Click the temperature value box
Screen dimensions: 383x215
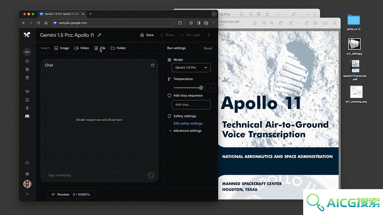(x=210, y=88)
